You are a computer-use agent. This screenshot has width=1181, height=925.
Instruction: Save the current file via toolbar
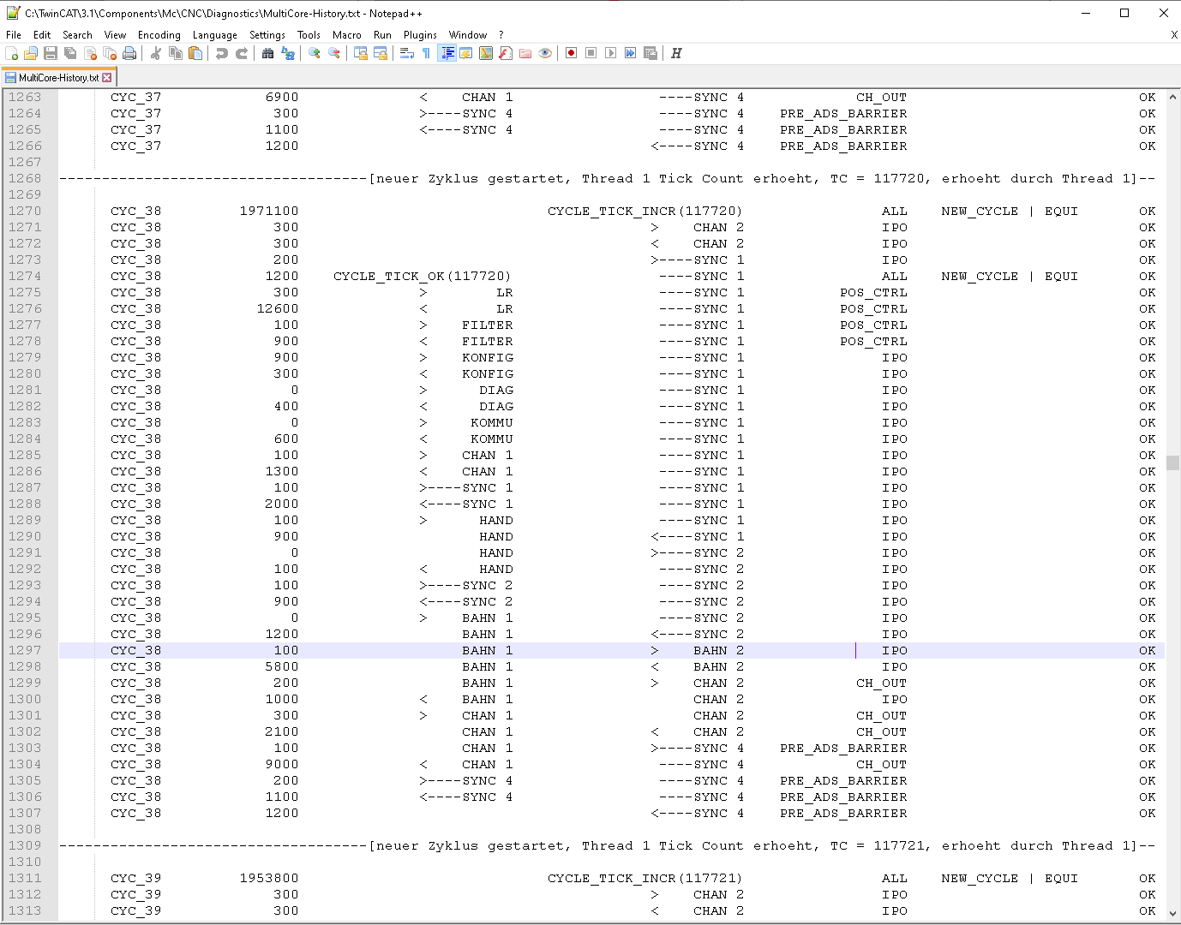pyautogui.click(x=51, y=53)
